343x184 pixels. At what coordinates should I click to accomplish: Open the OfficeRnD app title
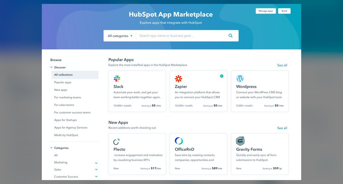(x=185, y=149)
